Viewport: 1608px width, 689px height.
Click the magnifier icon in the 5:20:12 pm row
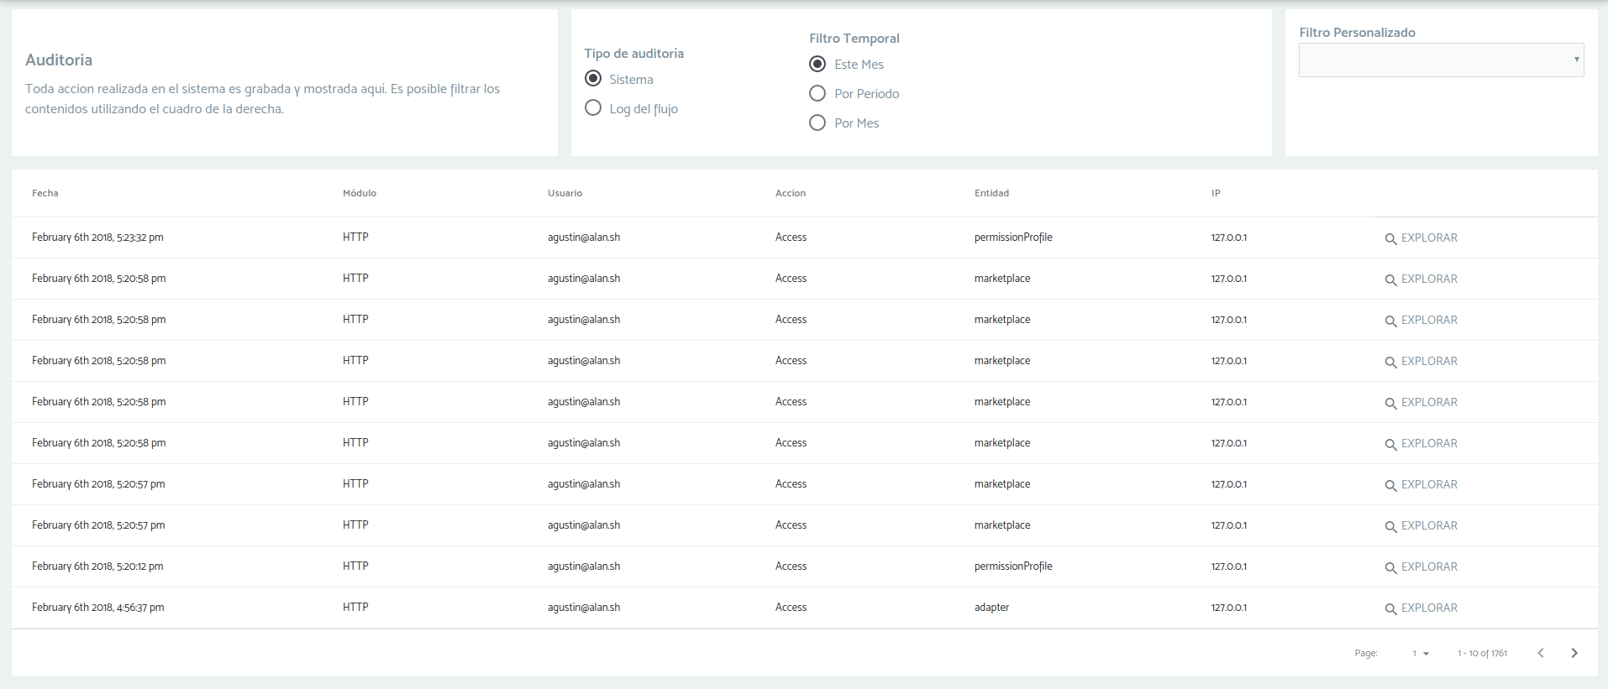[1390, 568]
